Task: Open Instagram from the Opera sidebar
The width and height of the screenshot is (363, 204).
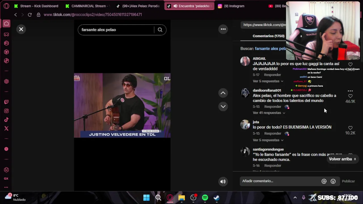Action: [x=6, y=111]
